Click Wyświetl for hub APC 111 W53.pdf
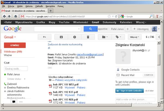 (70, 88)
